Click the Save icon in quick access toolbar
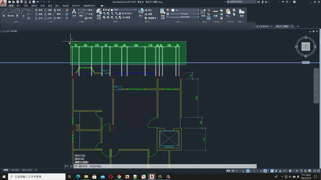Screen dimensions: 321x180 point(18,2)
